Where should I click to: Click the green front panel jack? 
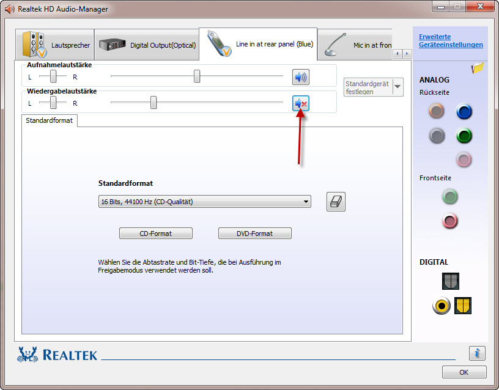pos(450,197)
